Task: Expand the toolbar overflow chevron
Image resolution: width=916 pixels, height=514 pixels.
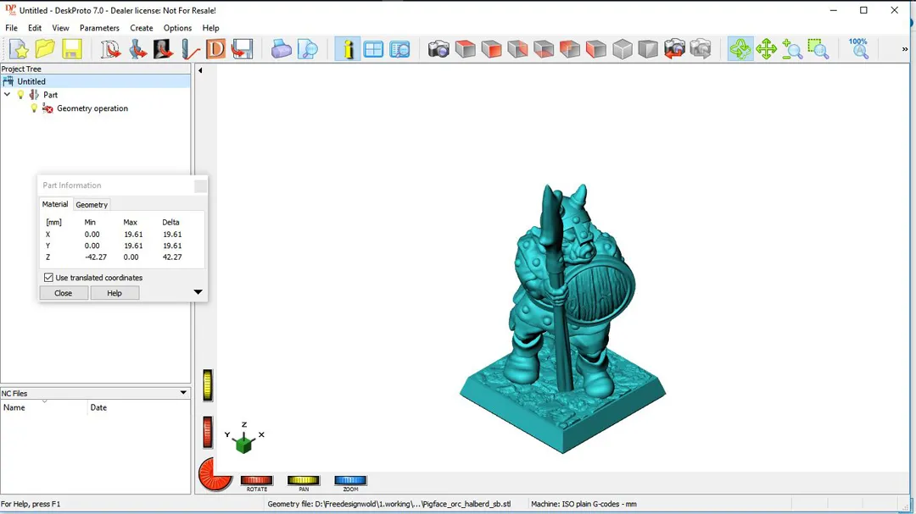Action: [x=905, y=49]
